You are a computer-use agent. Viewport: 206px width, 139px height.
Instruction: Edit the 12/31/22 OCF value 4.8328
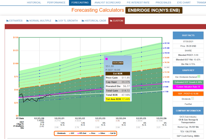[78, 121]
